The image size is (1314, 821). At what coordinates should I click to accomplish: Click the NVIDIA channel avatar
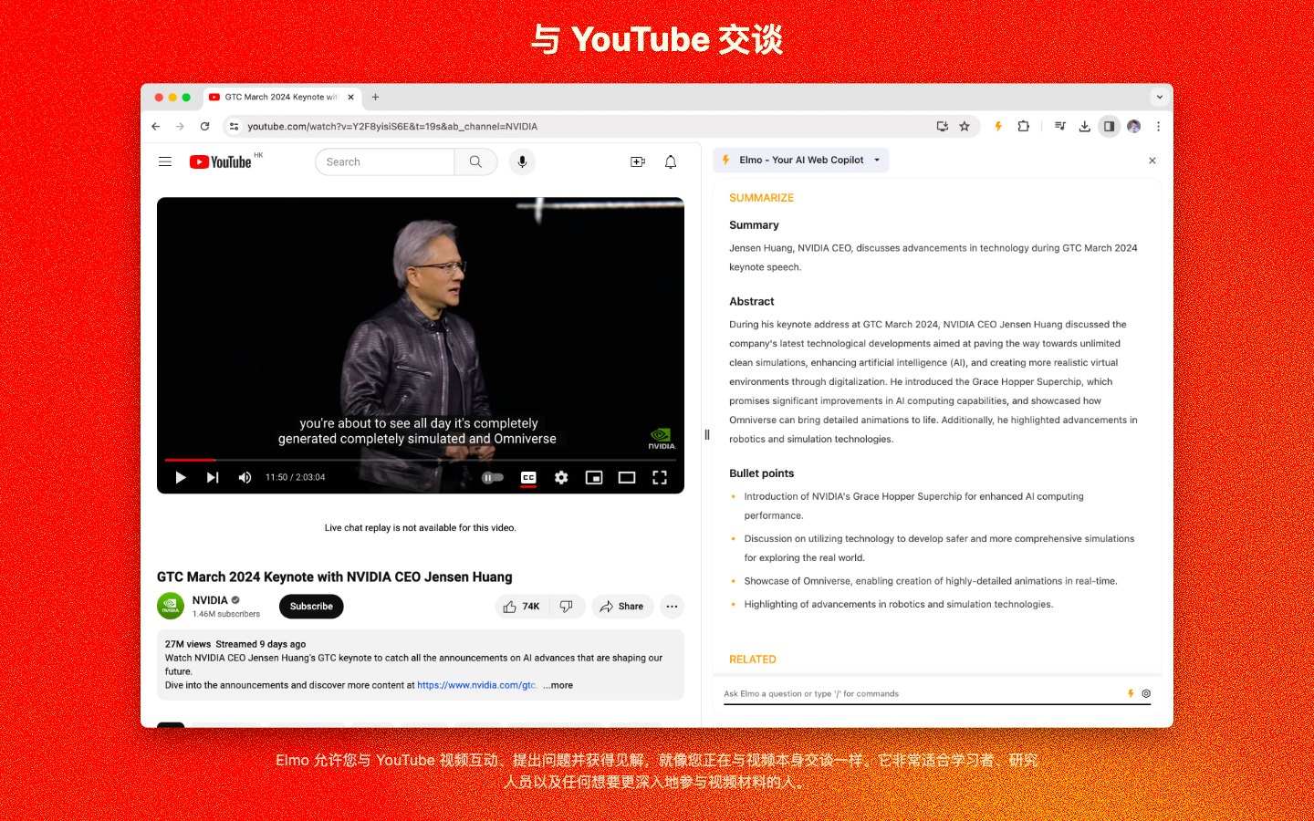[171, 607]
